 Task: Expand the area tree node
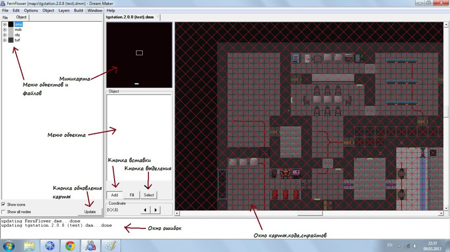click(5, 25)
